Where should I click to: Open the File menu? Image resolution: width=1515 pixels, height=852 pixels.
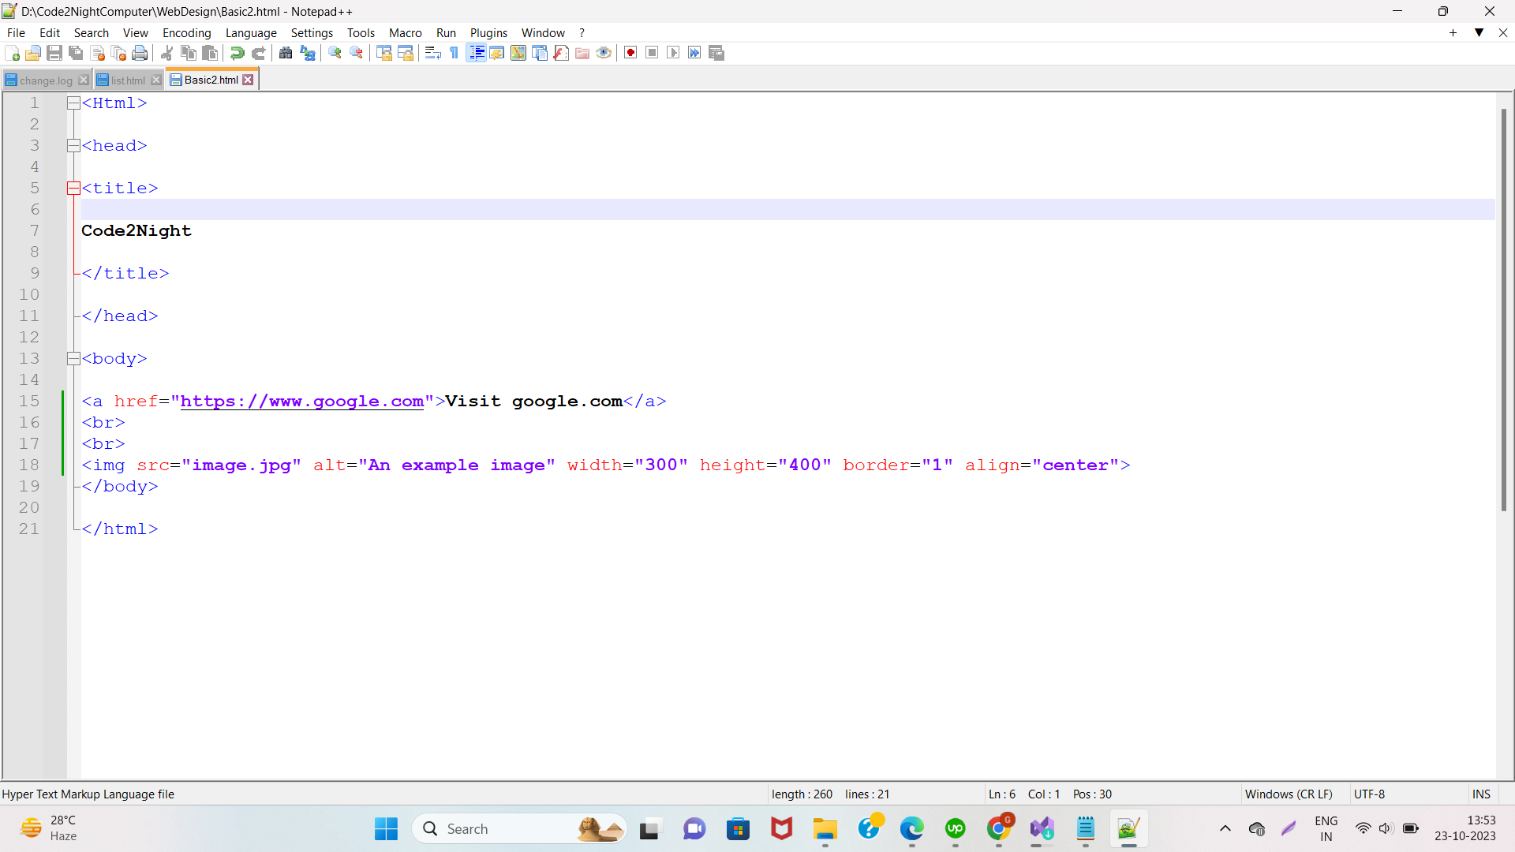click(x=16, y=32)
